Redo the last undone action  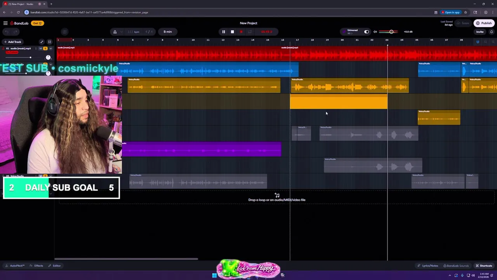coord(16,32)
